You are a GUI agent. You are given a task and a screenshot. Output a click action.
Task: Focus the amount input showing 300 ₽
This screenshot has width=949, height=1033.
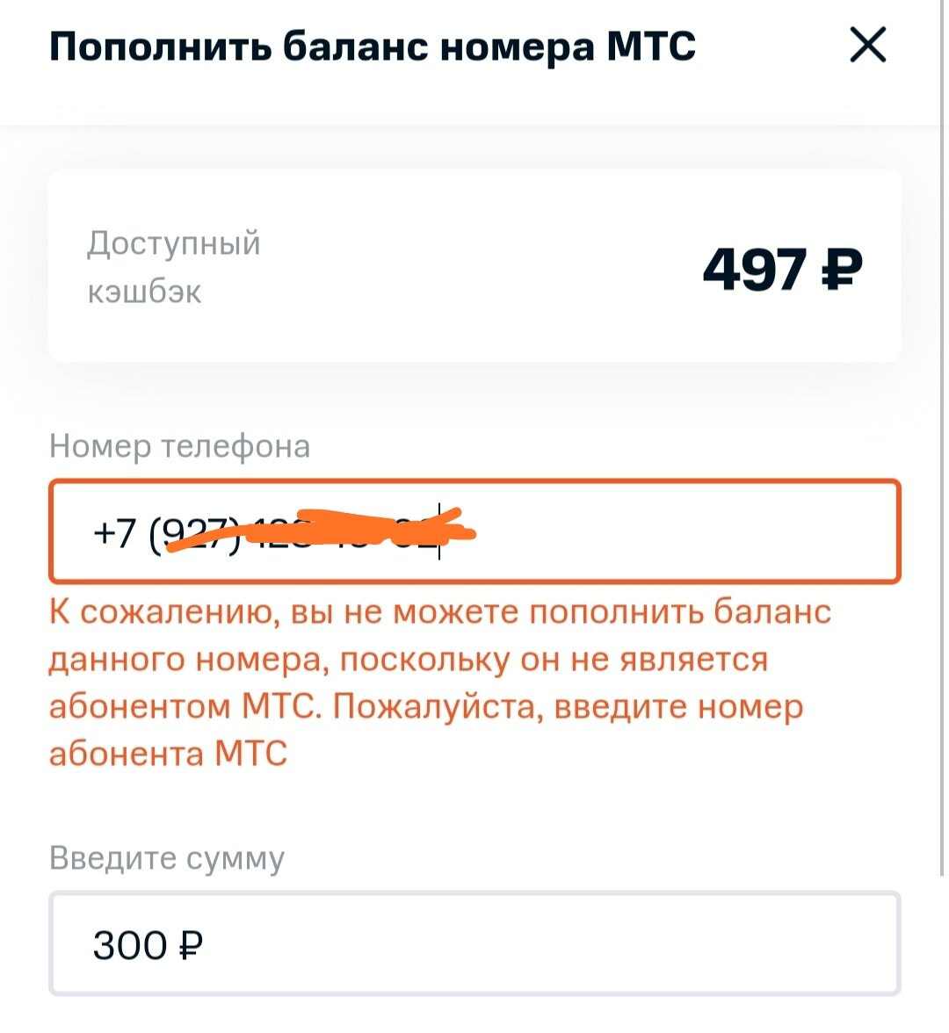click(x=474, y=945)
